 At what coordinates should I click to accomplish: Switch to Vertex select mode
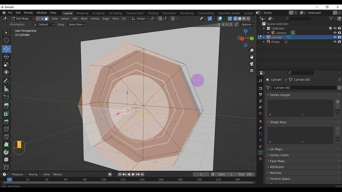(38, 19)
